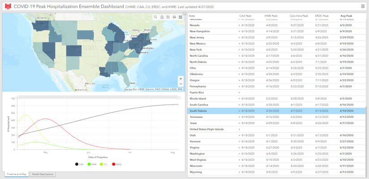369x179 pixels.
Task: Select the Utah row
Action: [x=276, y=135]
